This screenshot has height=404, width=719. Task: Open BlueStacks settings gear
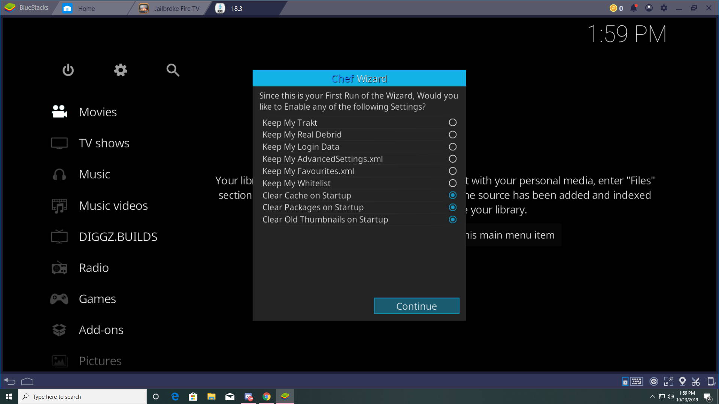(x=664, y=8)
